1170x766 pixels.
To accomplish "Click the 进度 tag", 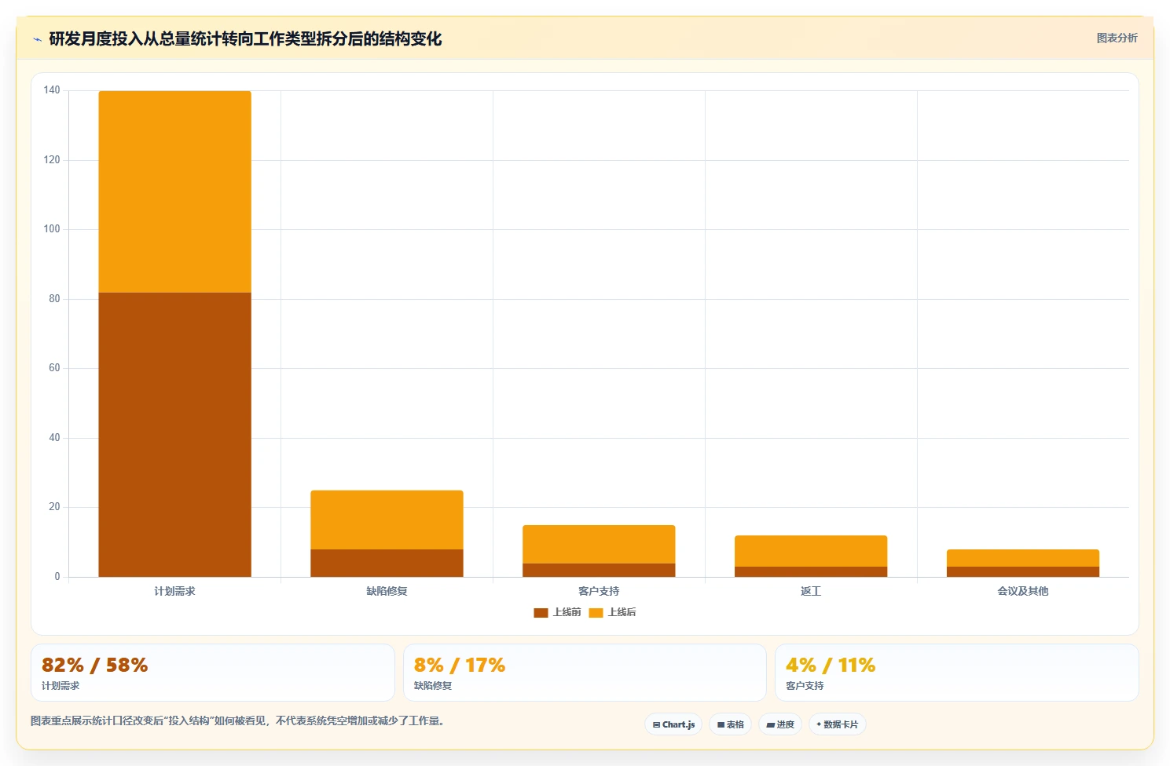I will pyautogui.click(x=780, y=724).
